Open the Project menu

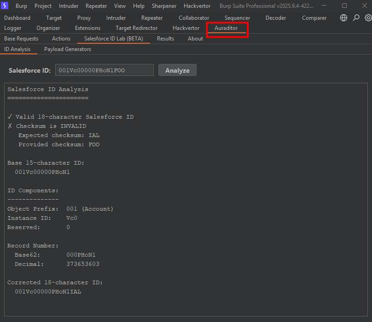coord(43,6)
